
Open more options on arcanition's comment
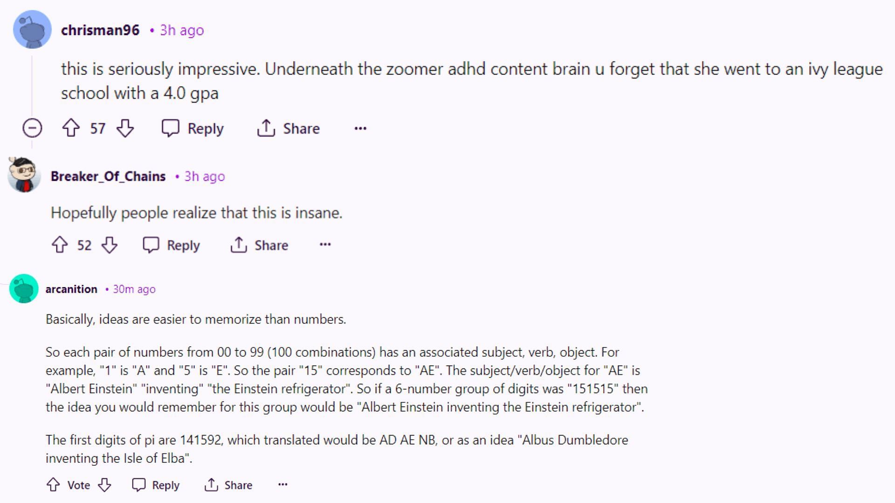click(282, 484)
